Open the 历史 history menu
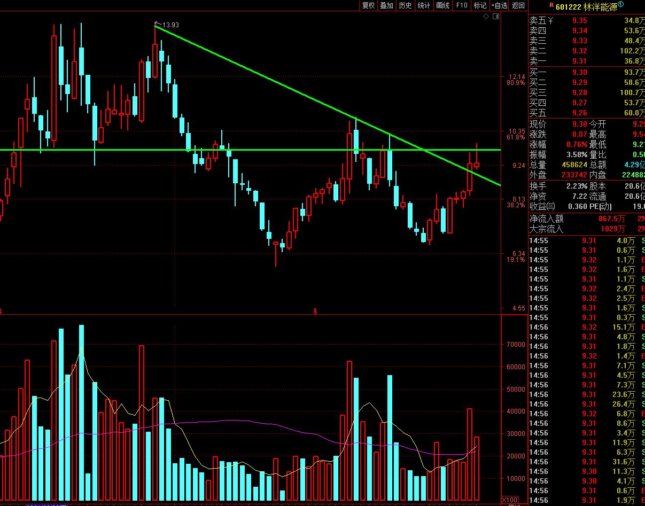Image resolution: width=645 pixels, height=506 pixels. (x=405, y=5)
